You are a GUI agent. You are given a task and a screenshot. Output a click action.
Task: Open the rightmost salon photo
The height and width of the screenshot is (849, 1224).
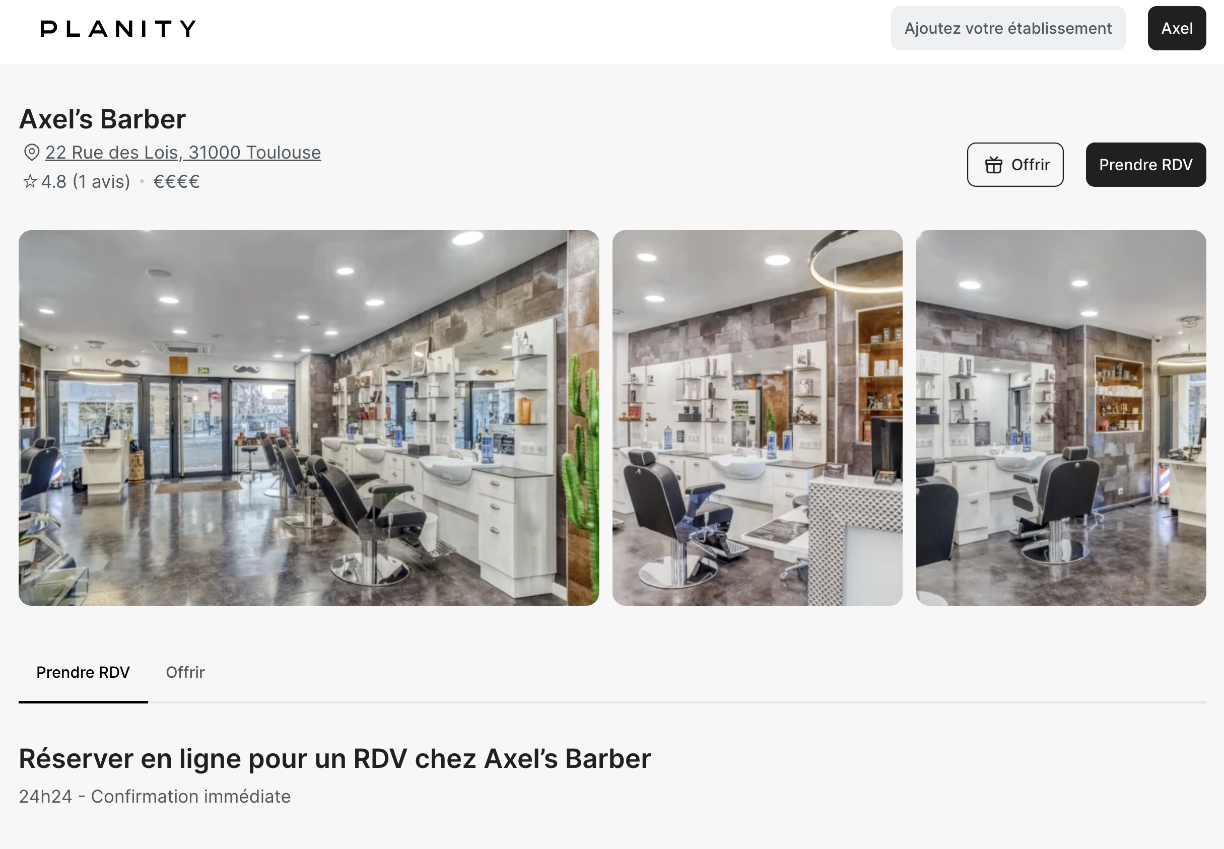point(1061,417)
